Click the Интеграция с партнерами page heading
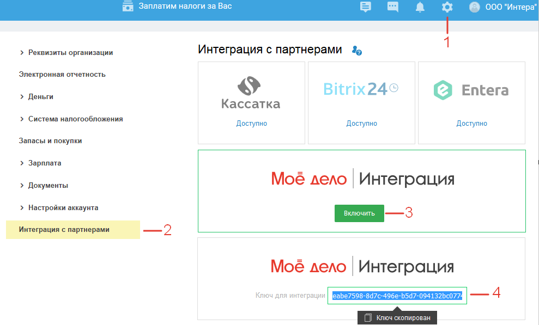The image size is (539, 325). pyautogui.click(x=270, y=50)
